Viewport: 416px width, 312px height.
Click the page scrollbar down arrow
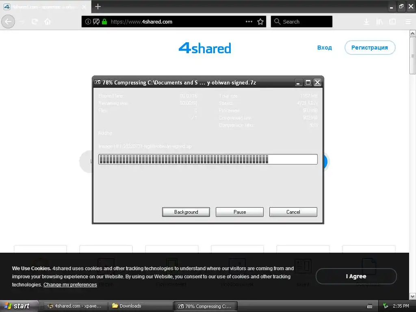click(412, 296)
